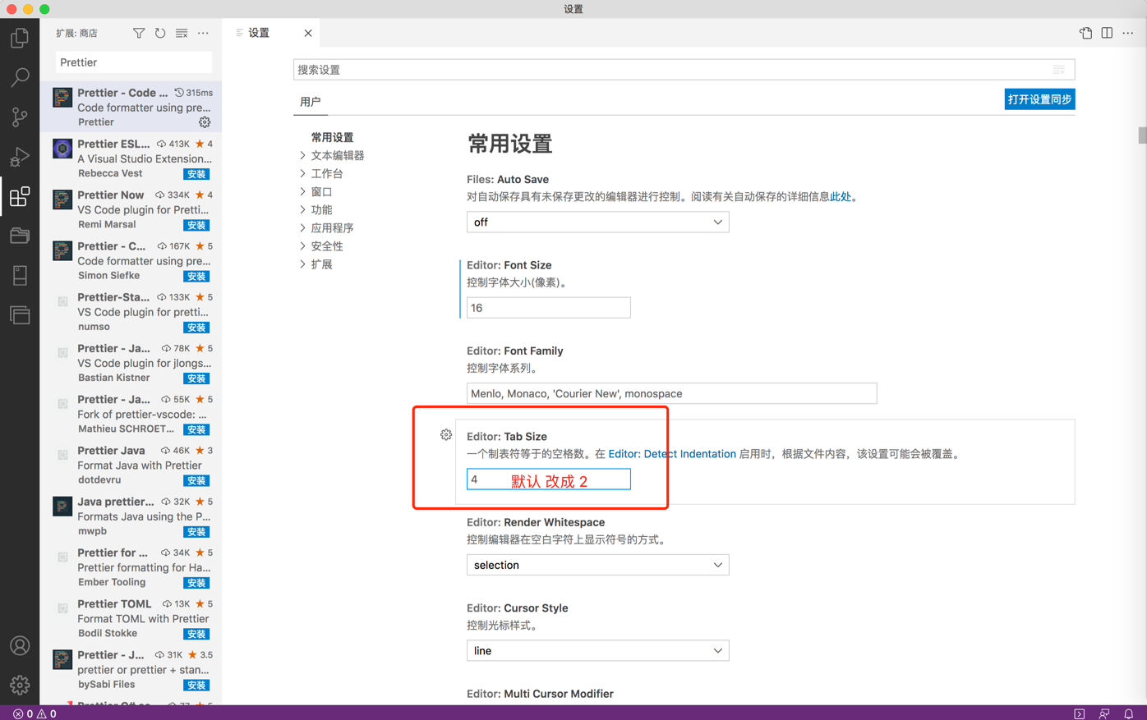The height and width of the screenshot is (720, 1147).
Task: Open the Render Whitespace dropdown
Action: point(597,565)
